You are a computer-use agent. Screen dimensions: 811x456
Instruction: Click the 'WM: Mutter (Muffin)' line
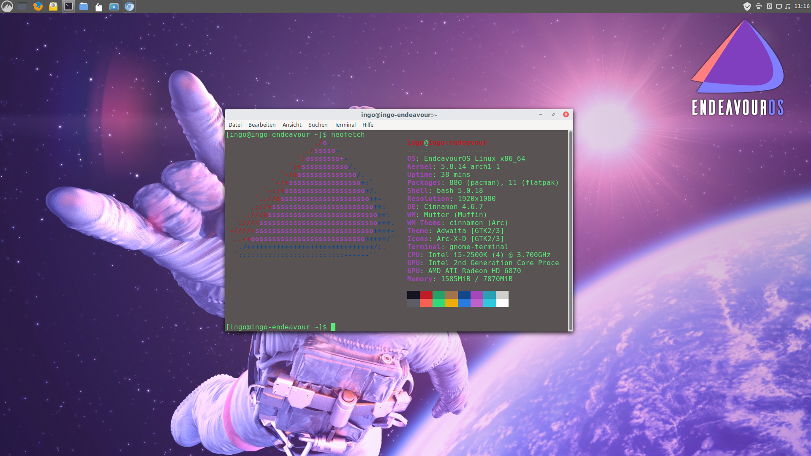pos(447,215)
